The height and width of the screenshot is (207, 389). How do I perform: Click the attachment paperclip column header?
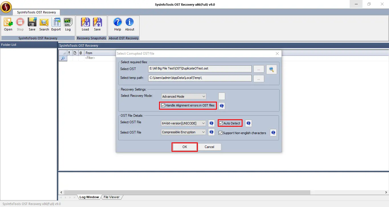click(81, 53)
